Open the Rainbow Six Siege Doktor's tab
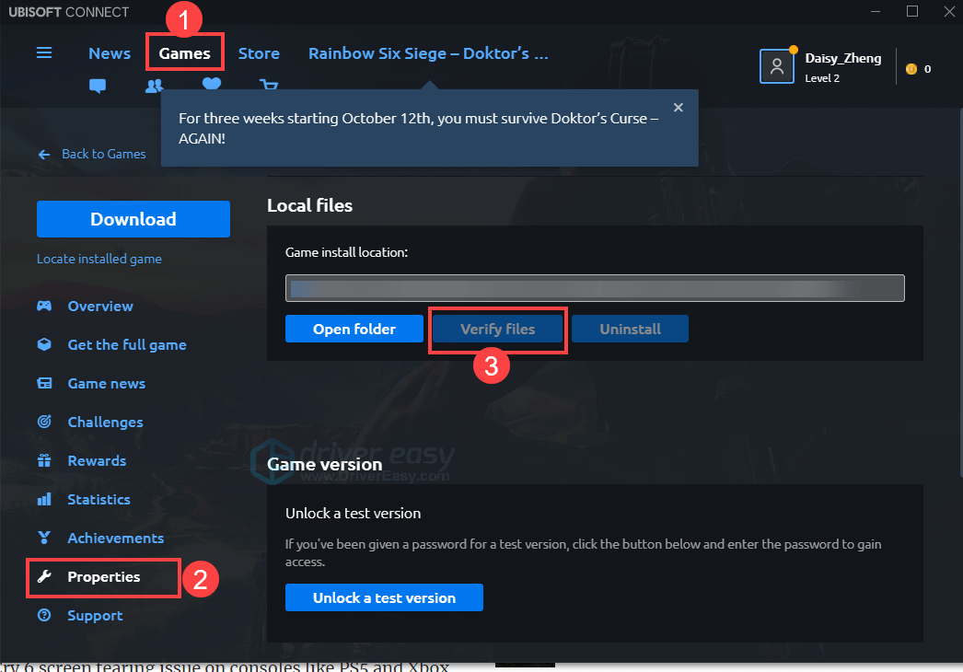 click(428, 53)
